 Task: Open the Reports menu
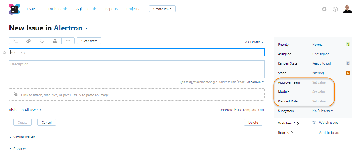(x=111, y=9)
